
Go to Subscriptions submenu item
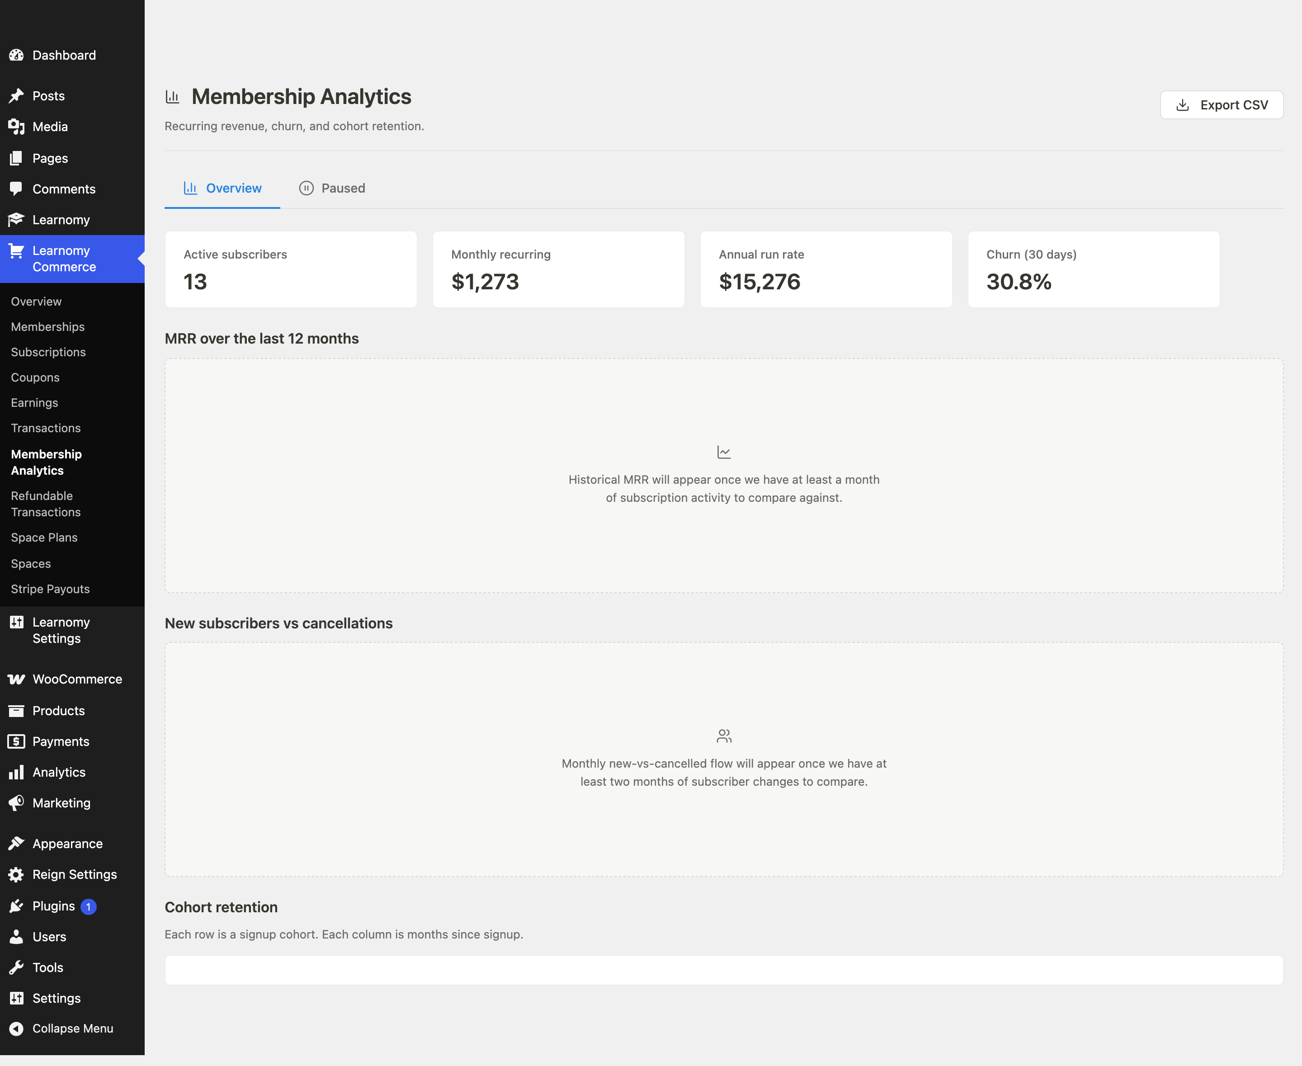tap(48, 352)
